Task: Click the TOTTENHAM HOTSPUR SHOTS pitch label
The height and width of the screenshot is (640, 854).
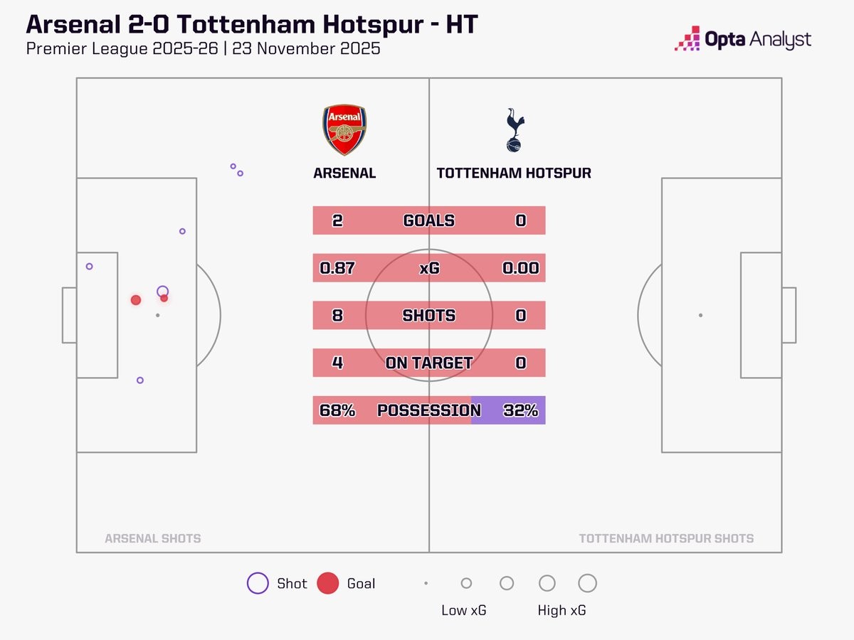Action: pos(666,538)
